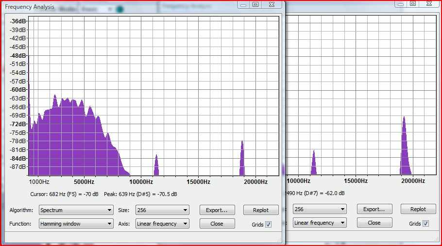442x246 pixels.
Task: Click Export button in left window
Action: tap(217, 210)
